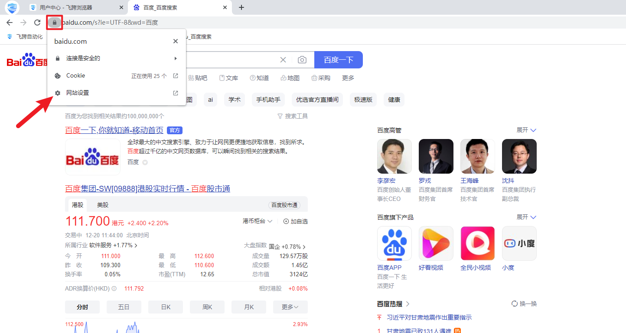The image size is (626, 333).
Task: Close the baidu.com site info popup
Action: pos(176,41)
